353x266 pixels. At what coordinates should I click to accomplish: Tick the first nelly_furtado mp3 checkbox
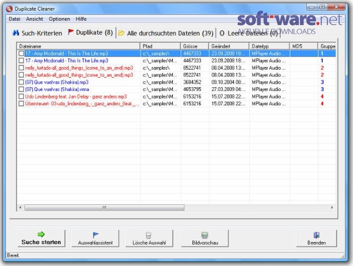[x=21, y=68]
